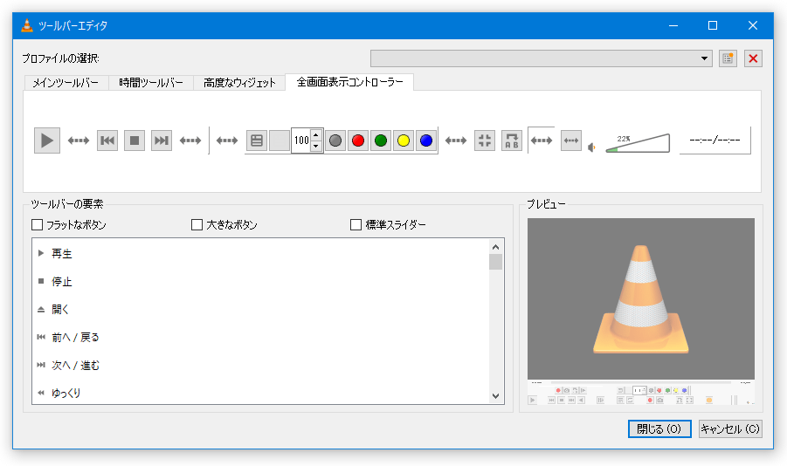Click the playlist toggle icon
Viewport: 787px width, 466px height.
[257, 140]
